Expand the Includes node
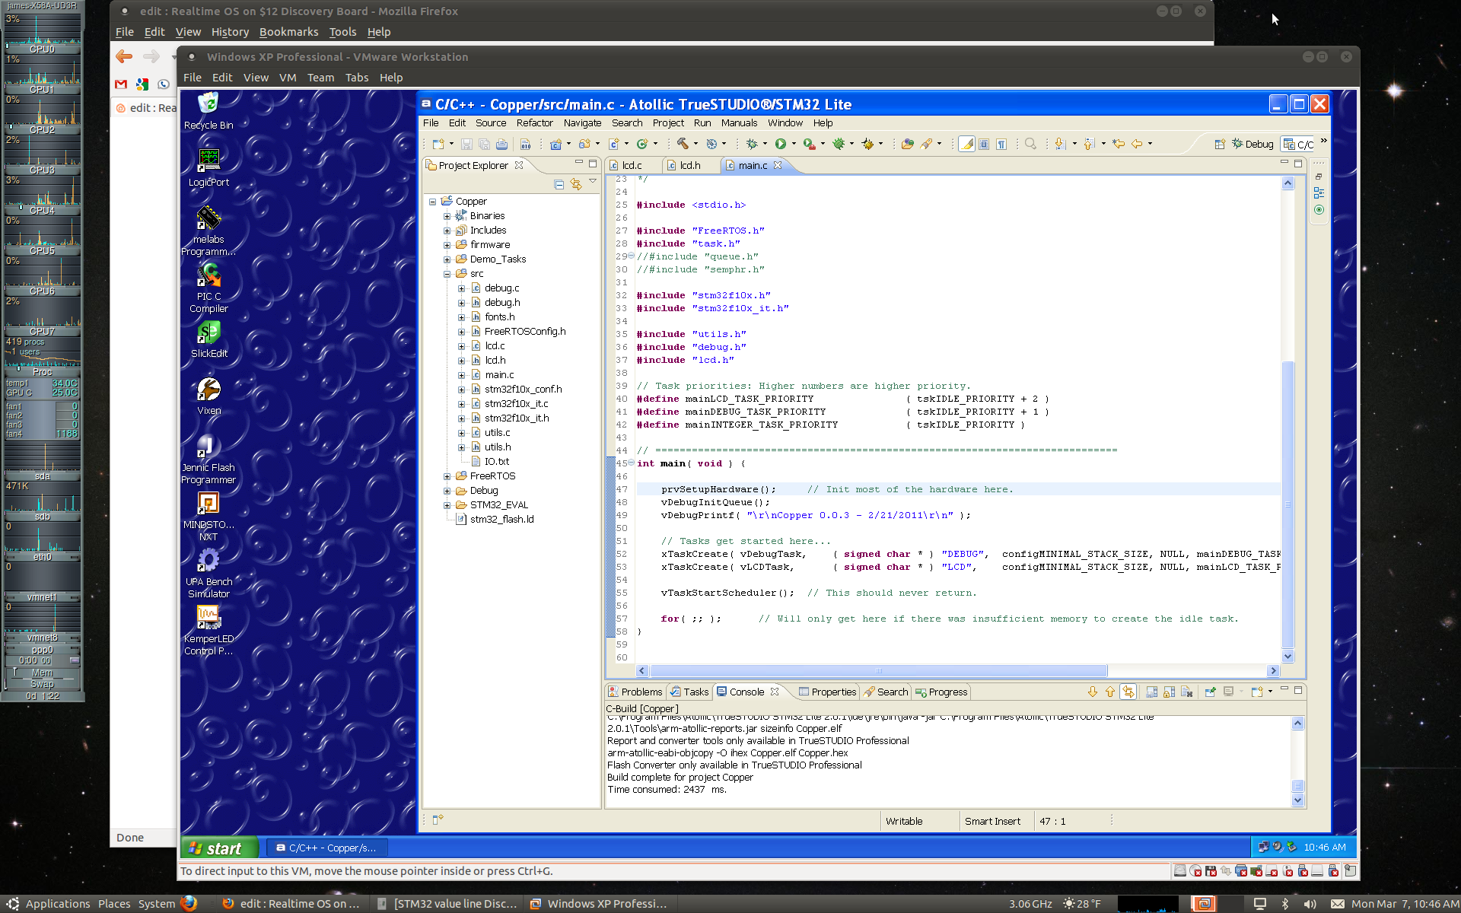1461x913 pixels. pyautogui.click(x=447, y=231)
